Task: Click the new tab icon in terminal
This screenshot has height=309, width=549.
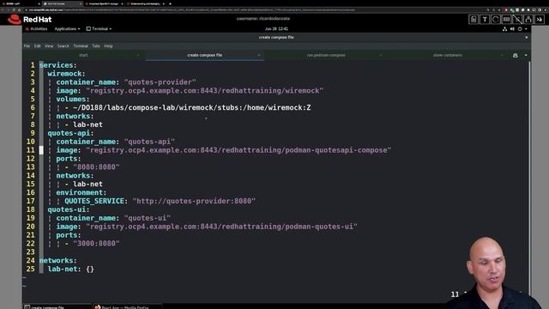Action: 515,55
